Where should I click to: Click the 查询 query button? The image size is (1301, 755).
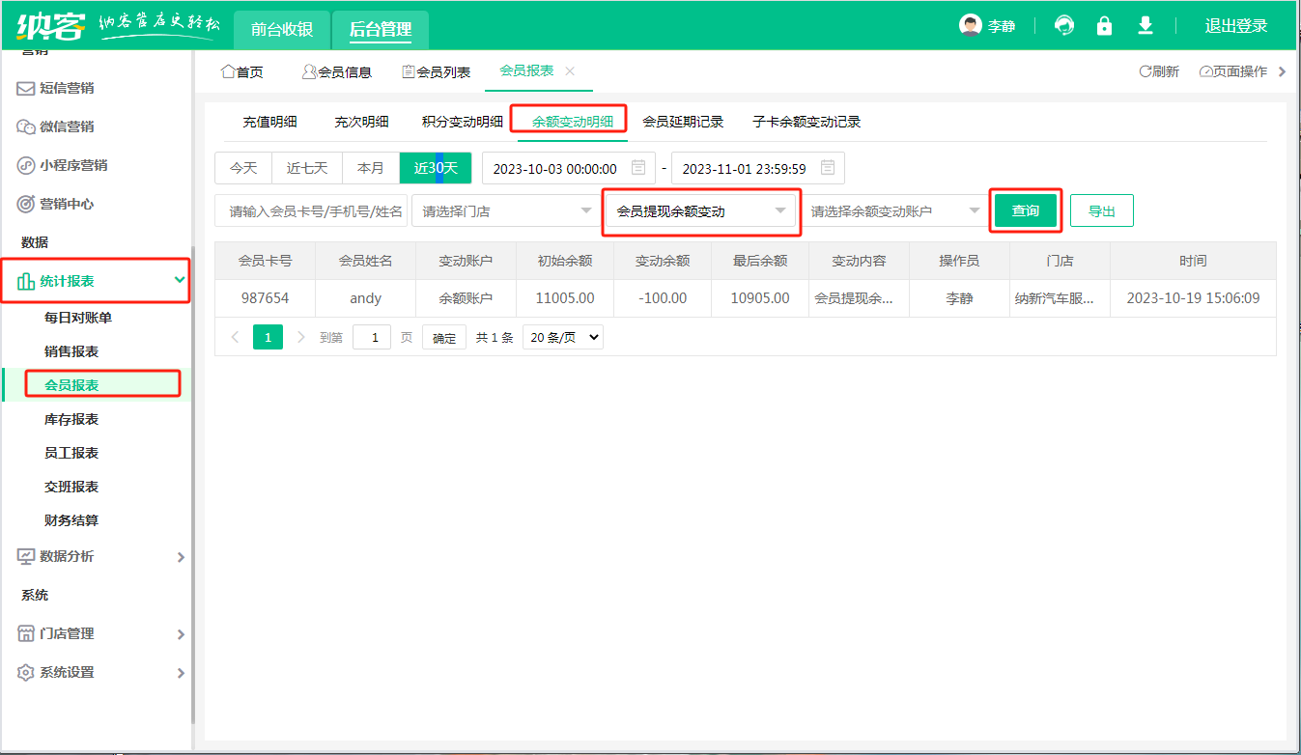(1026, 210)
